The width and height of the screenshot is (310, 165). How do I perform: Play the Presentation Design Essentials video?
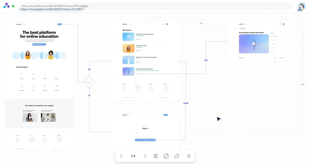pos(254,44)
